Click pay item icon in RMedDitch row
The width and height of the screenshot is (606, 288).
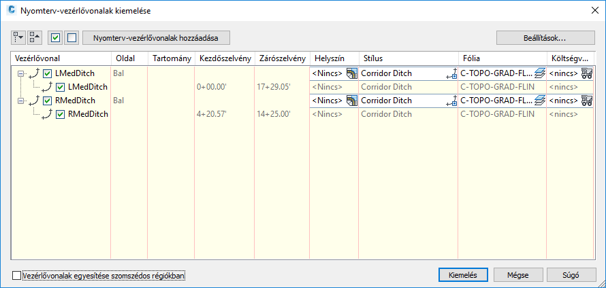587,101
